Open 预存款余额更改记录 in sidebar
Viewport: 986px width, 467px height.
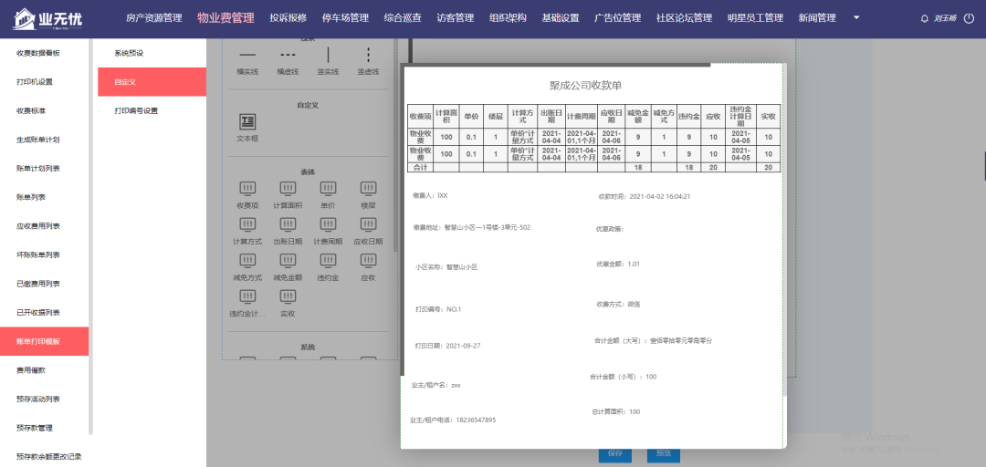tap(48, 457)
